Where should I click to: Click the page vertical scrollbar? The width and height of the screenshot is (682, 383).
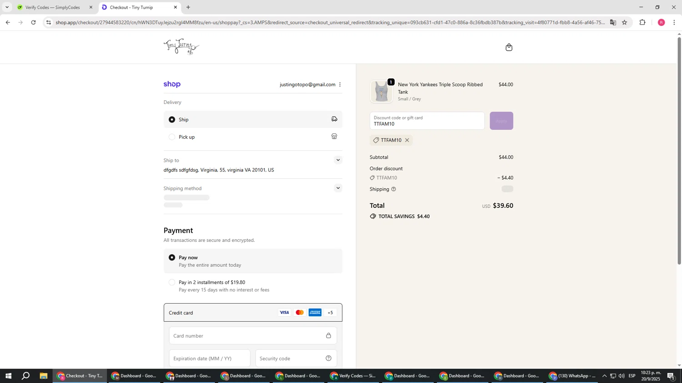point(679,150)
